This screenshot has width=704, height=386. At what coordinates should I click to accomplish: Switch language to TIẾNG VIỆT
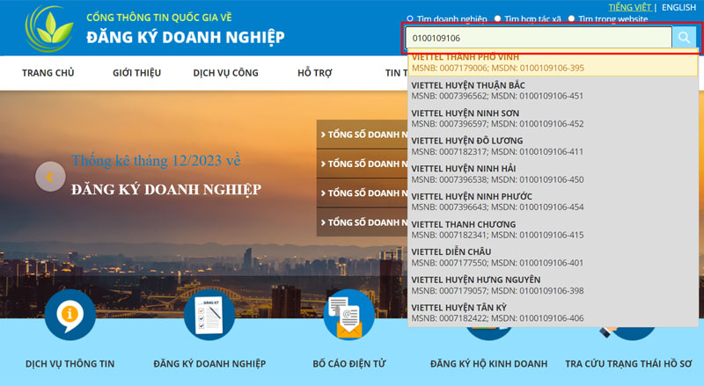(x=630, y=7)
